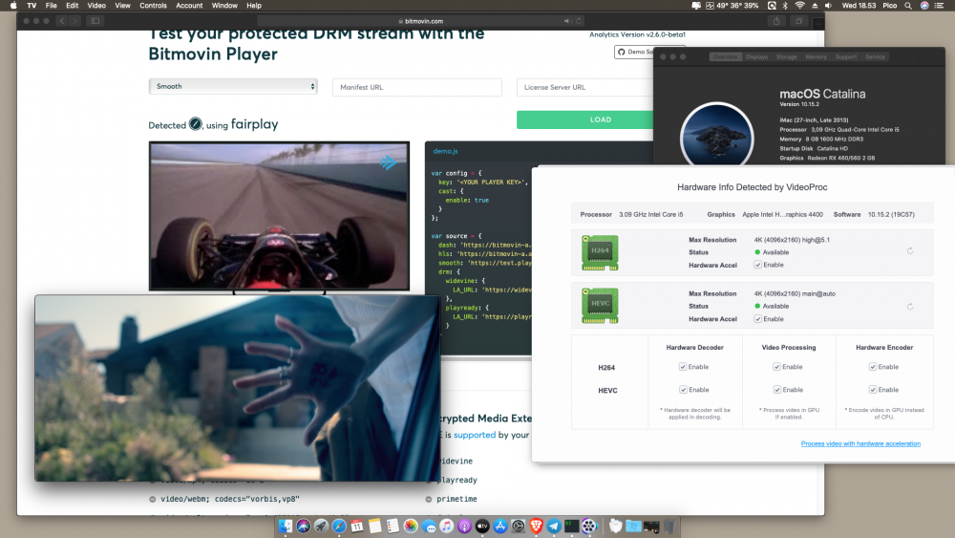Refresh HEVC status in VideoProc
Viewport: 955px width, 538px height.
click(x=910, y=307)
